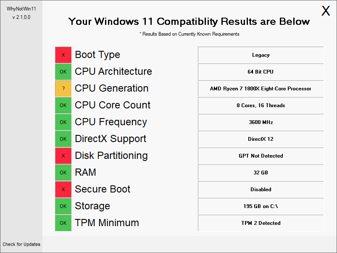The width and height of the screenshot is (337, 253).
Task: Click the OK status icon for Storage
Action: pos(63,206)
